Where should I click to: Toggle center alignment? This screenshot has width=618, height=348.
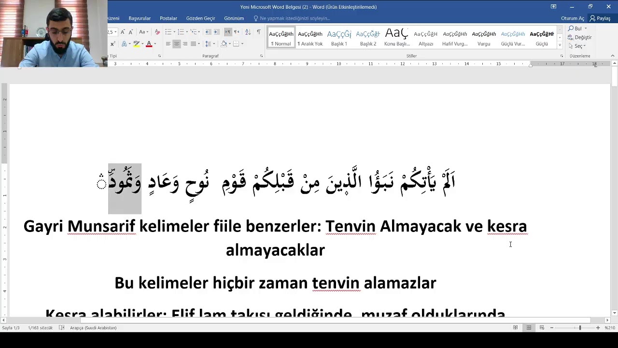tap(177, 44)
